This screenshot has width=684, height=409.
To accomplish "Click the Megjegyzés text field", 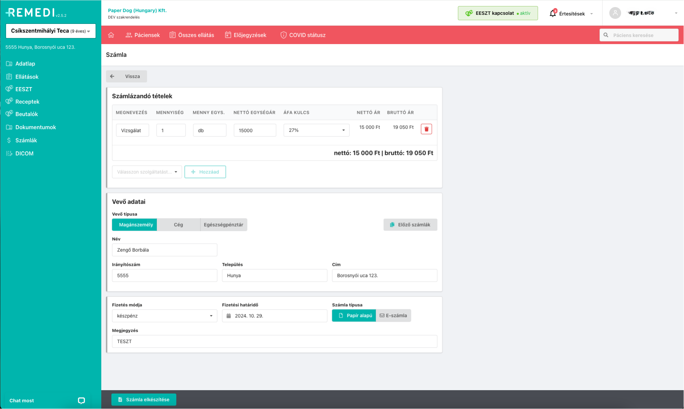I will (274, 341).
